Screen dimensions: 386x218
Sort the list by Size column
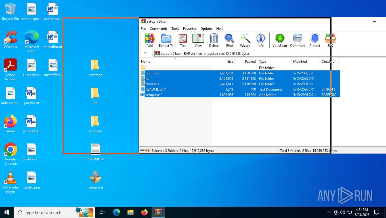(223, 62)
